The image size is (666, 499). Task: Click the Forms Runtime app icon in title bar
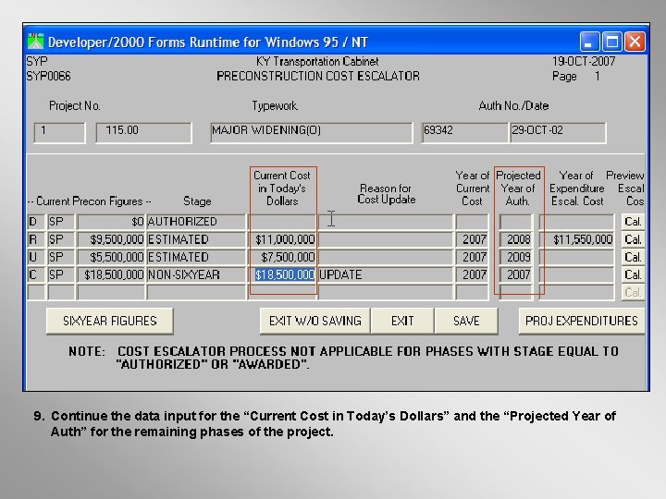pos(36,42)
